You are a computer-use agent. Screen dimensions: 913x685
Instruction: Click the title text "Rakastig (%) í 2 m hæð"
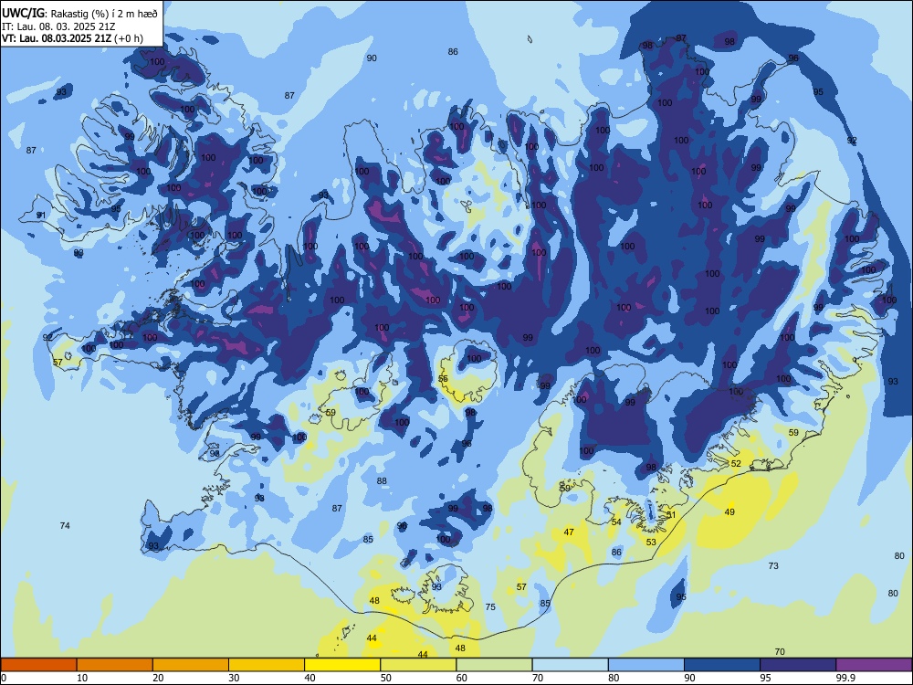point(105,14)
